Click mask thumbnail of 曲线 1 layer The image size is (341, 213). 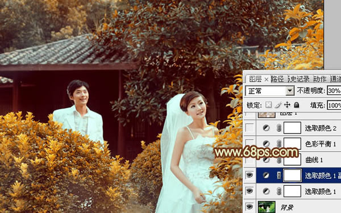click(292, 160)
